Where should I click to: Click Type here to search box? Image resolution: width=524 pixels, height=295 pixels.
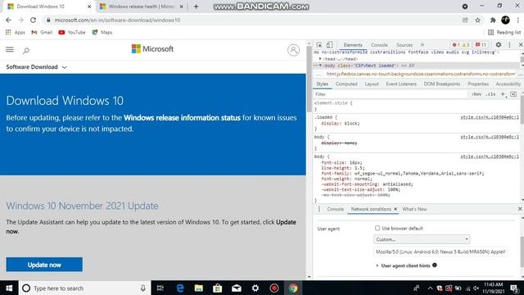pos(85,288)
